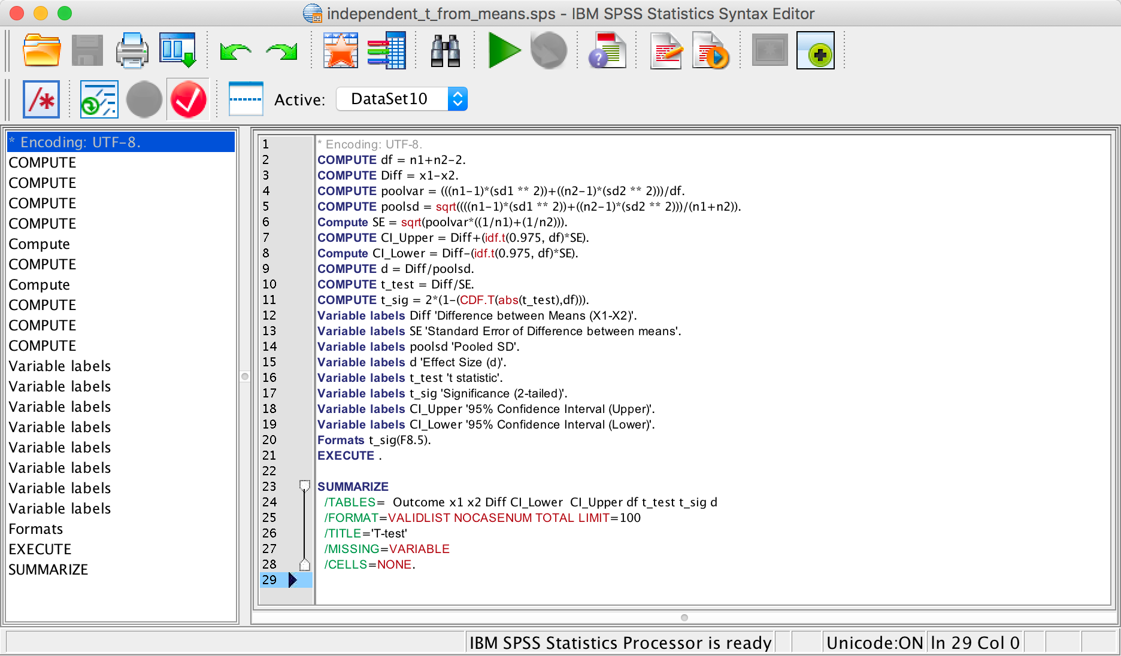The height and width of the screenshot is (656, 1121).
Task: Click the Undo arrow icon
Action: tap(235, 52)
